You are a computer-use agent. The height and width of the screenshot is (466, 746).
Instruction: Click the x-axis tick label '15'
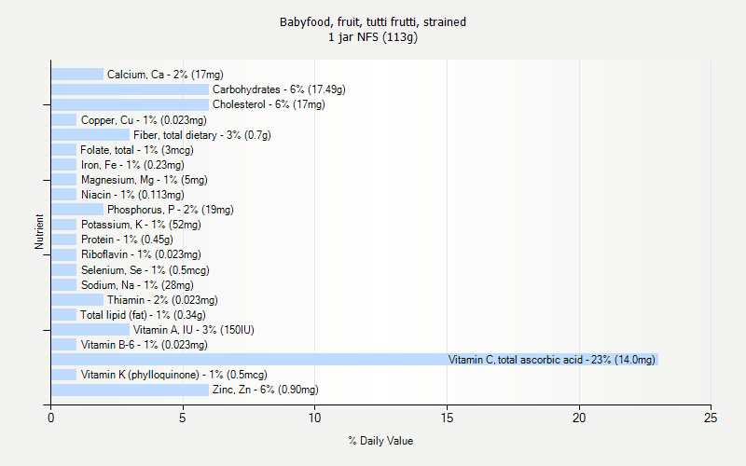(x=447, y=418)
